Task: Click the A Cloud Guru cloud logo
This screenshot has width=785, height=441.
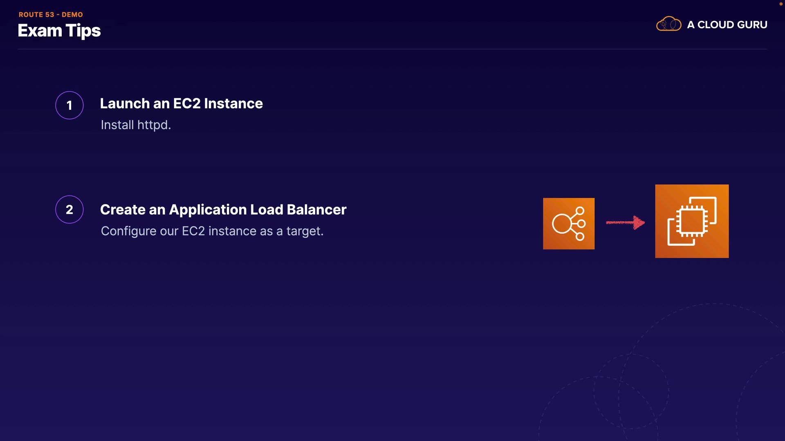Action: click(x=668, y=24)
